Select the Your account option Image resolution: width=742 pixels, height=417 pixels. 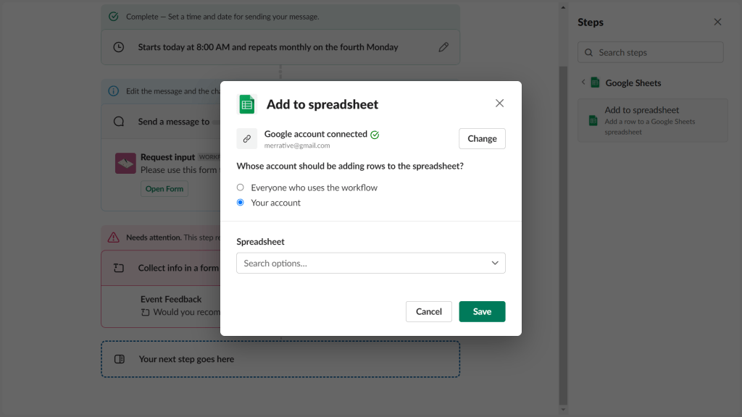point(240,202)
